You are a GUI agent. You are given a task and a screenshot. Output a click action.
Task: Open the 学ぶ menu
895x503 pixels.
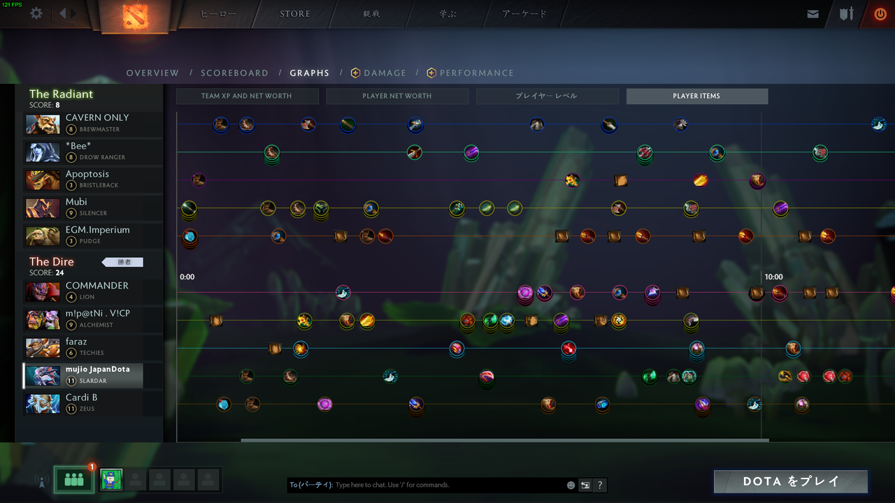(447, 14)
